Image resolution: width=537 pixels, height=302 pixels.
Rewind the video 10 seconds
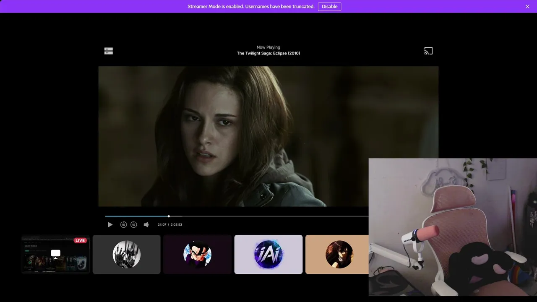123,224
